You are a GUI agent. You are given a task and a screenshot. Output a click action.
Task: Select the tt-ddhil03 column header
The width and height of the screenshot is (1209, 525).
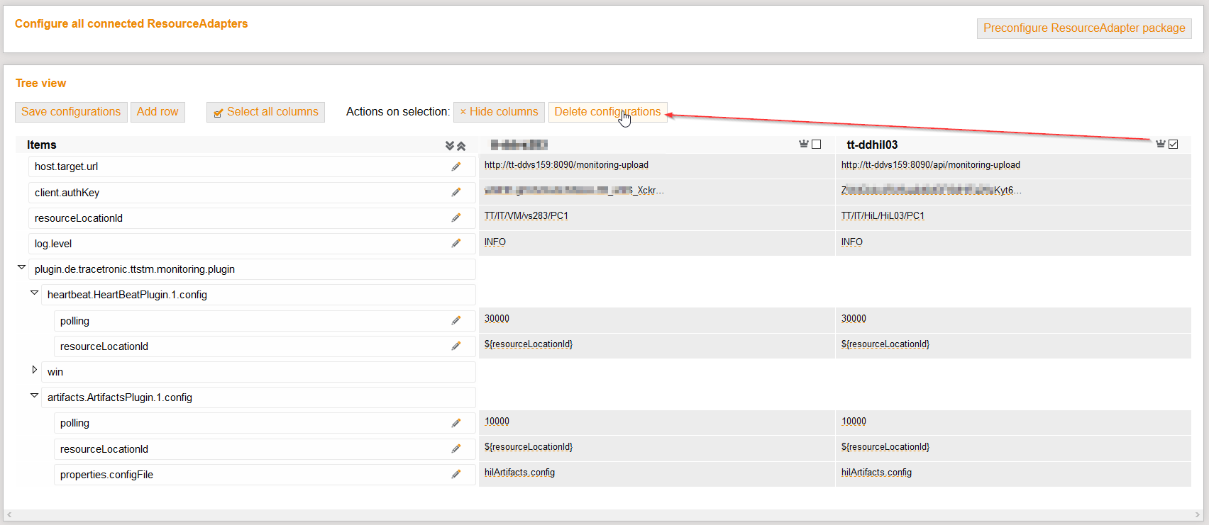tap(872, 145)
